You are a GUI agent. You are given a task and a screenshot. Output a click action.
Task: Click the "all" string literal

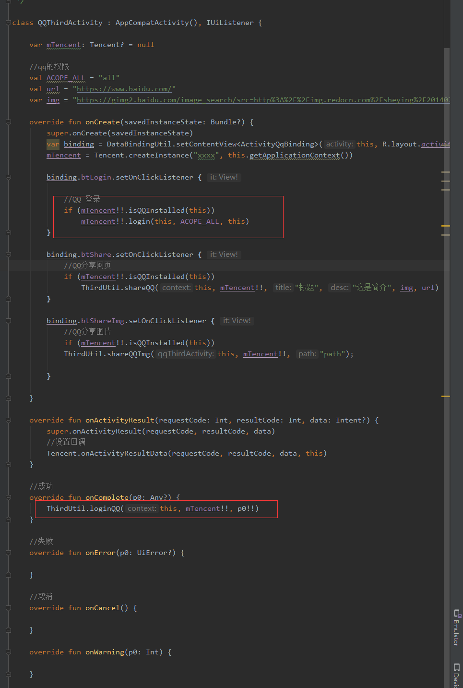tap(109, 78)
